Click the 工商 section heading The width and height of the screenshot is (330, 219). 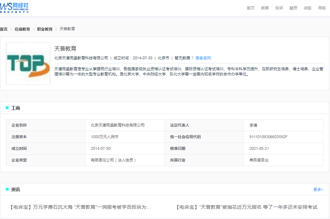[x=15, y=108]
